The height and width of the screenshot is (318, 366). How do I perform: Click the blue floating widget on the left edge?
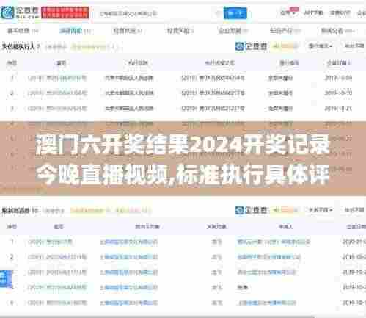(5, 278)
